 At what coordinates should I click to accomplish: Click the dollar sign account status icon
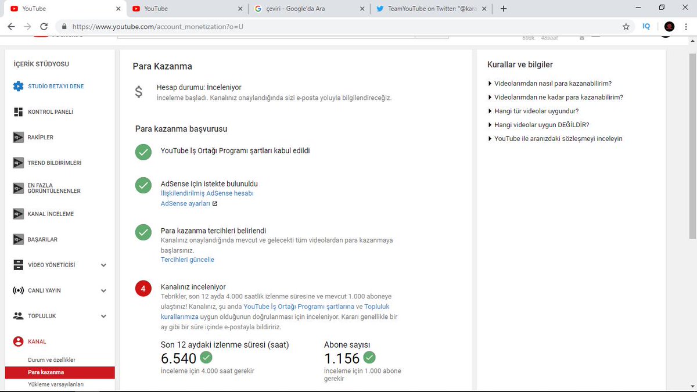coord(138,92)
